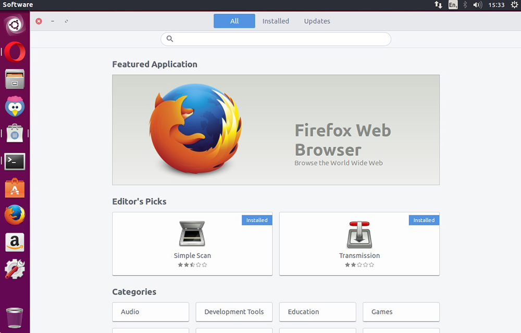Close the Software window
Image resolution: width=521 pixels, height=333 pixels.
point(39,21)
